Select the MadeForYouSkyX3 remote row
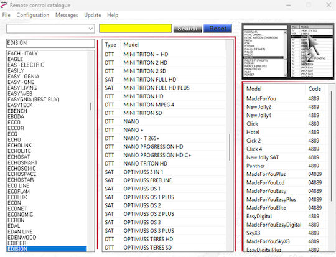 coord(285,241)
